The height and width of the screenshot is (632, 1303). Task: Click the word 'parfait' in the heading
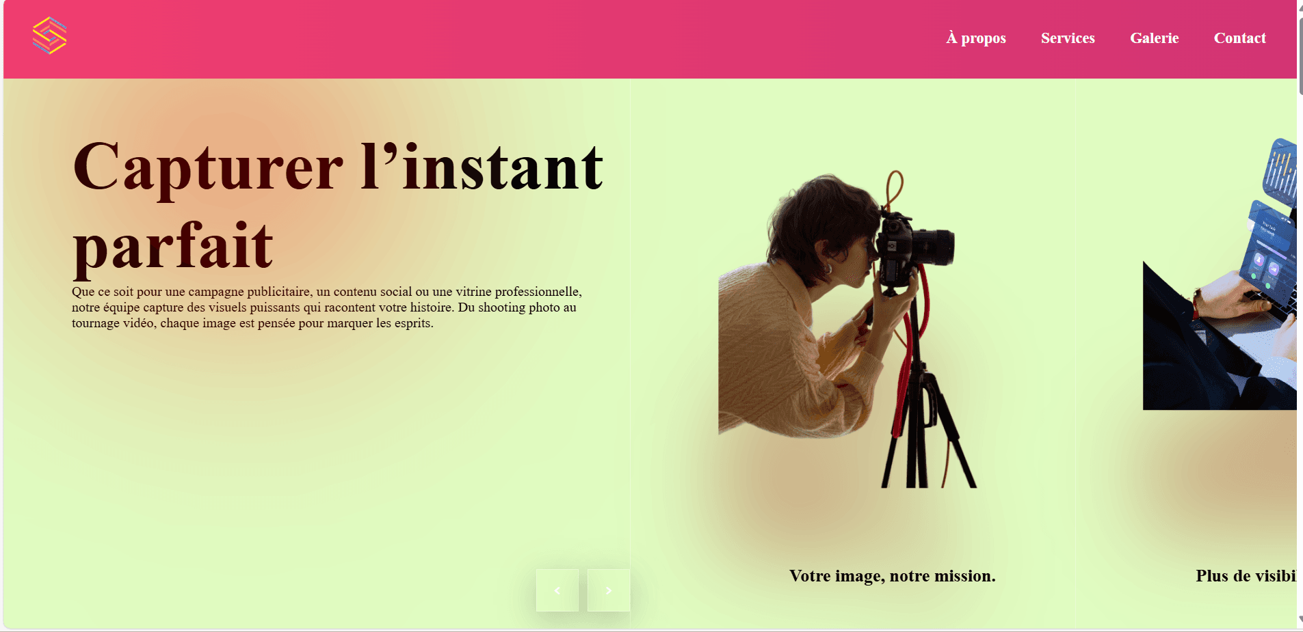(173, 246)
